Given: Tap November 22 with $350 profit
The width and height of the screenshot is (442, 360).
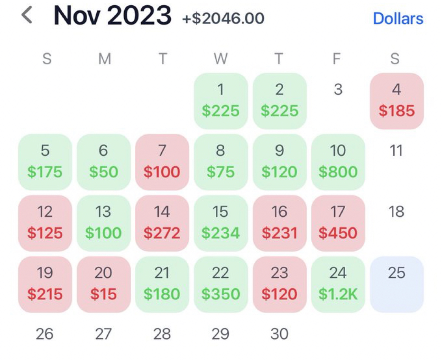Looking at the screenshot, I should tap(221, 284).
